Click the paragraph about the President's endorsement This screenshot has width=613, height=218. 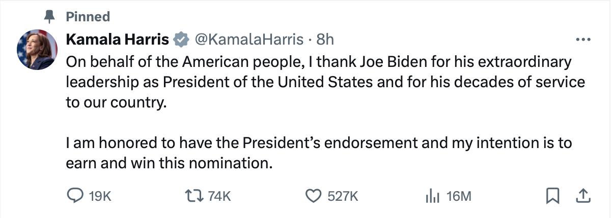click(318, 153)
